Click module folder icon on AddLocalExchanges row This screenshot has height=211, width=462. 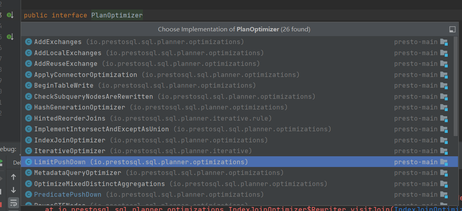(444, 53)
